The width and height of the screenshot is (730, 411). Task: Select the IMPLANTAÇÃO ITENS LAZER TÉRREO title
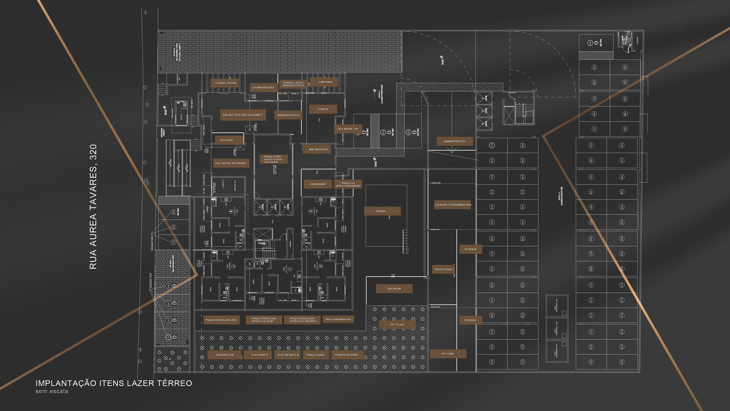click(x=114, y=384)
